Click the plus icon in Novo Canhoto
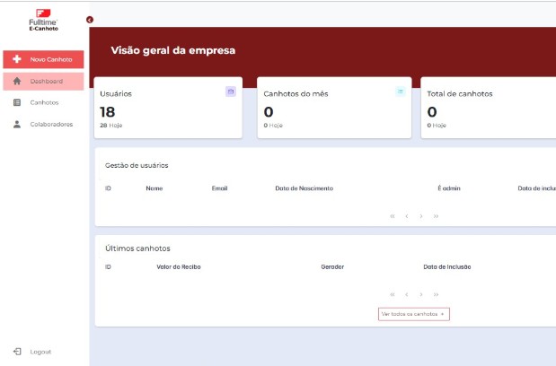Screen dimensions: 556x366 pos(17,59)
